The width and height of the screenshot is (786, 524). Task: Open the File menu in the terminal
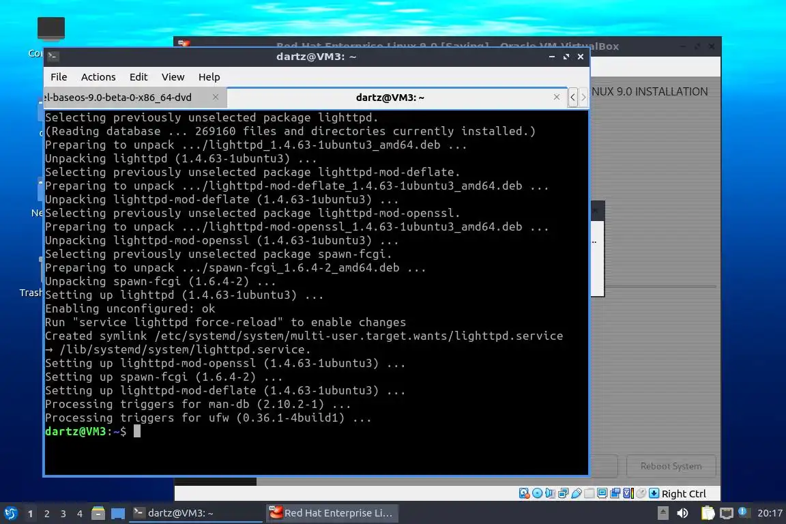tap(59, 76)
